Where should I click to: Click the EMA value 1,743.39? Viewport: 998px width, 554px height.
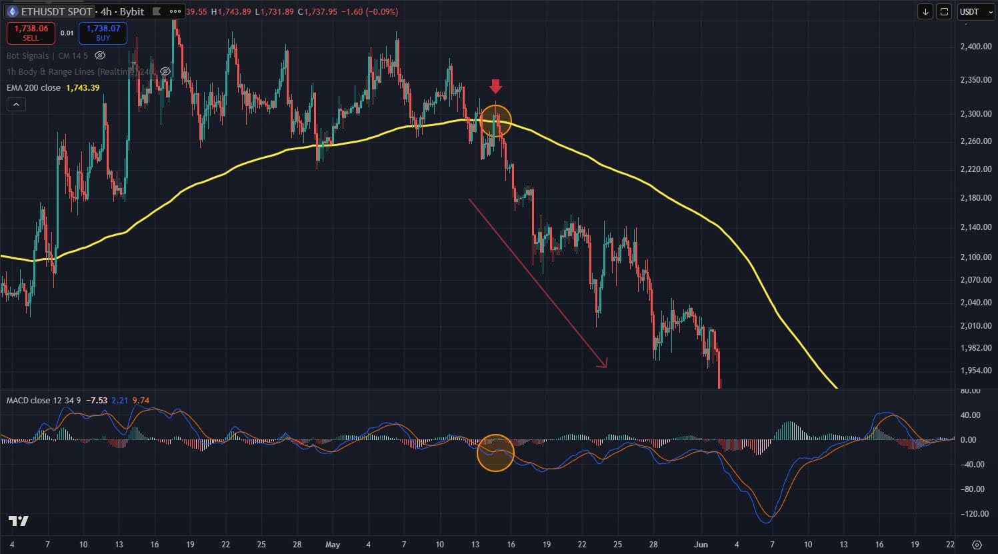(83, 87)
